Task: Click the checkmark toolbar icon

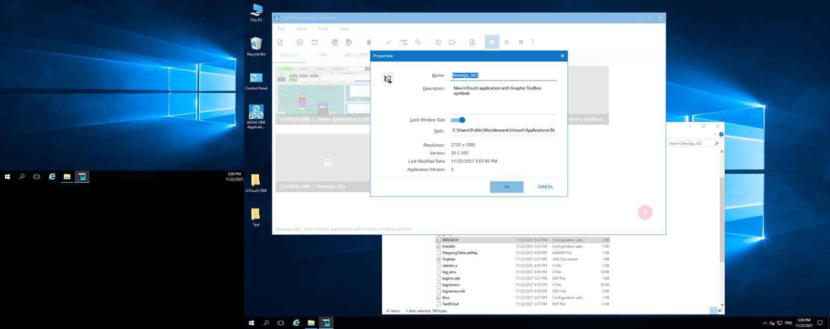Action: pos(388,43)
